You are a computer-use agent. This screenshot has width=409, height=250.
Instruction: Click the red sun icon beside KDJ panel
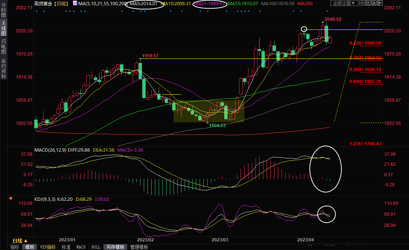point(10,199)
